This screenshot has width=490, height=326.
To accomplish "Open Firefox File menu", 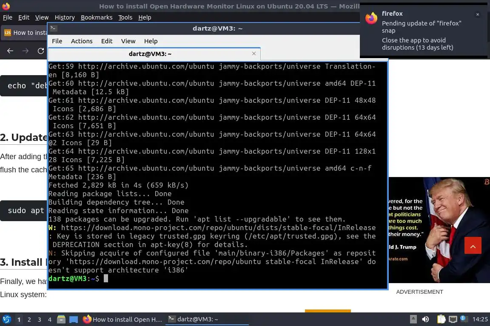I will [x=8, y=17].
